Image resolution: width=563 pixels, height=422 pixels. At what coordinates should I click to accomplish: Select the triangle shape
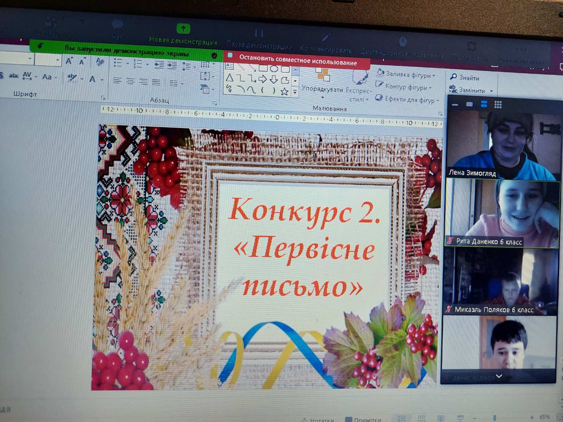tap(230, 78)
